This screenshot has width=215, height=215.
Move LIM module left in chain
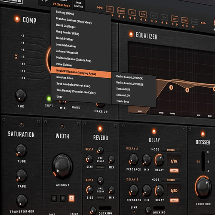141,19
